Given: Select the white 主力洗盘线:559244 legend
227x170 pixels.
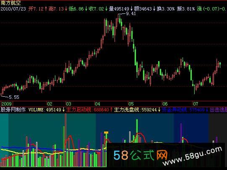Looking at the screenshot, I should click(136, 110).
